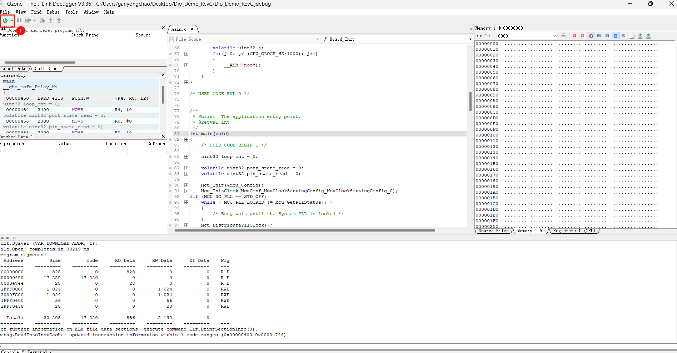Expand the code fold at line 67
Screen dimensions: 677x353
[186, 54]
